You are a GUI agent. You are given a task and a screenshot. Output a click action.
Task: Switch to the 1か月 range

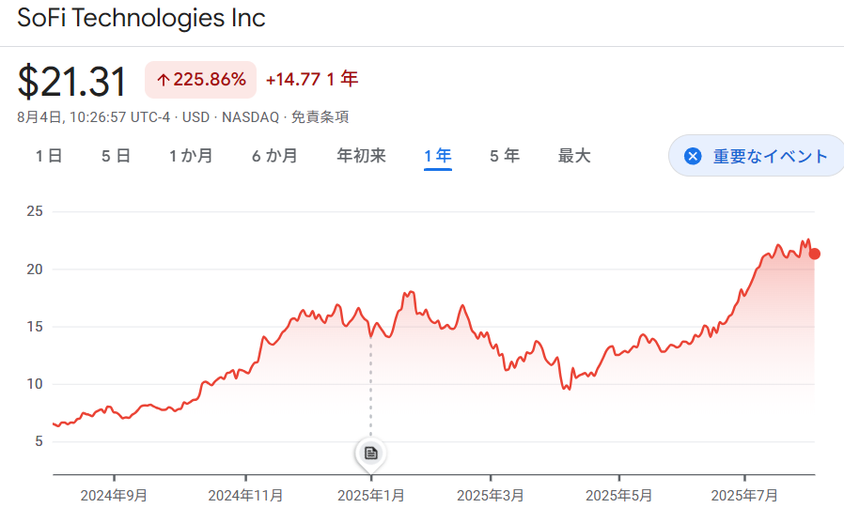(x=191, y=156)
